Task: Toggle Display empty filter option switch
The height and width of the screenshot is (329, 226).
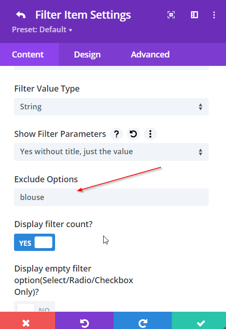Action: [x=35, y=307]
